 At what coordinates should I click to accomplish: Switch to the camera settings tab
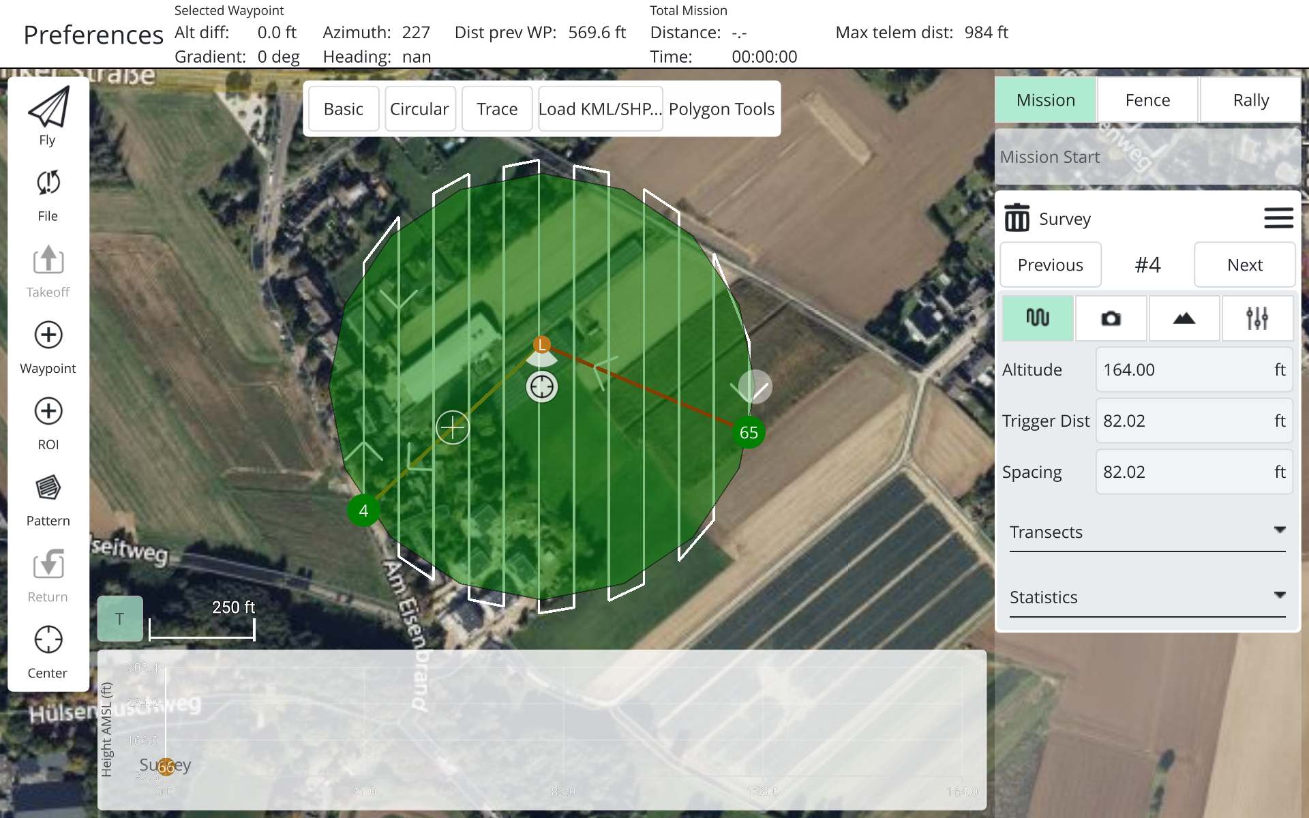pos(1111,318)
